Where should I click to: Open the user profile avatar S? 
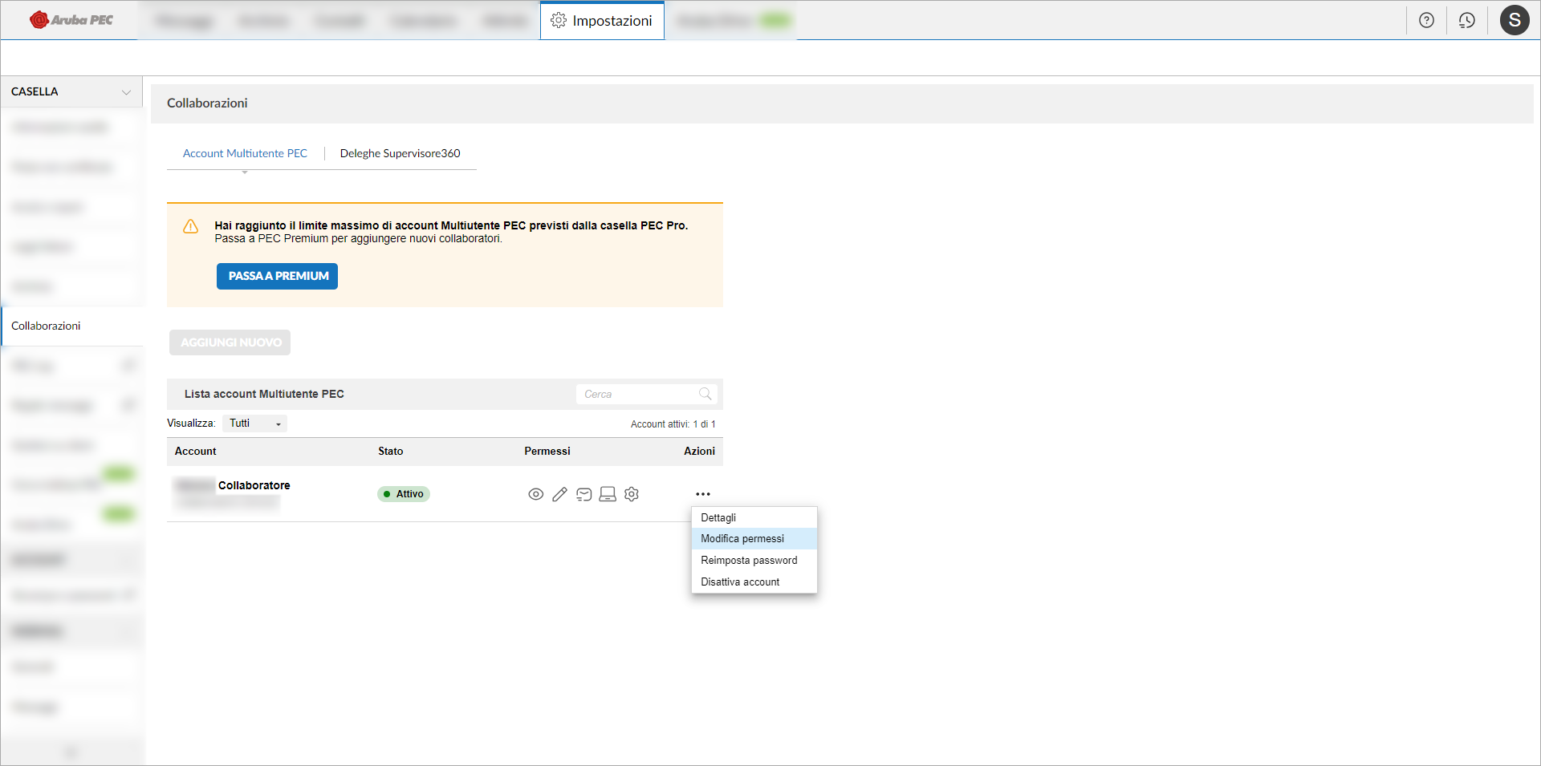click(x=1515, y=20)
